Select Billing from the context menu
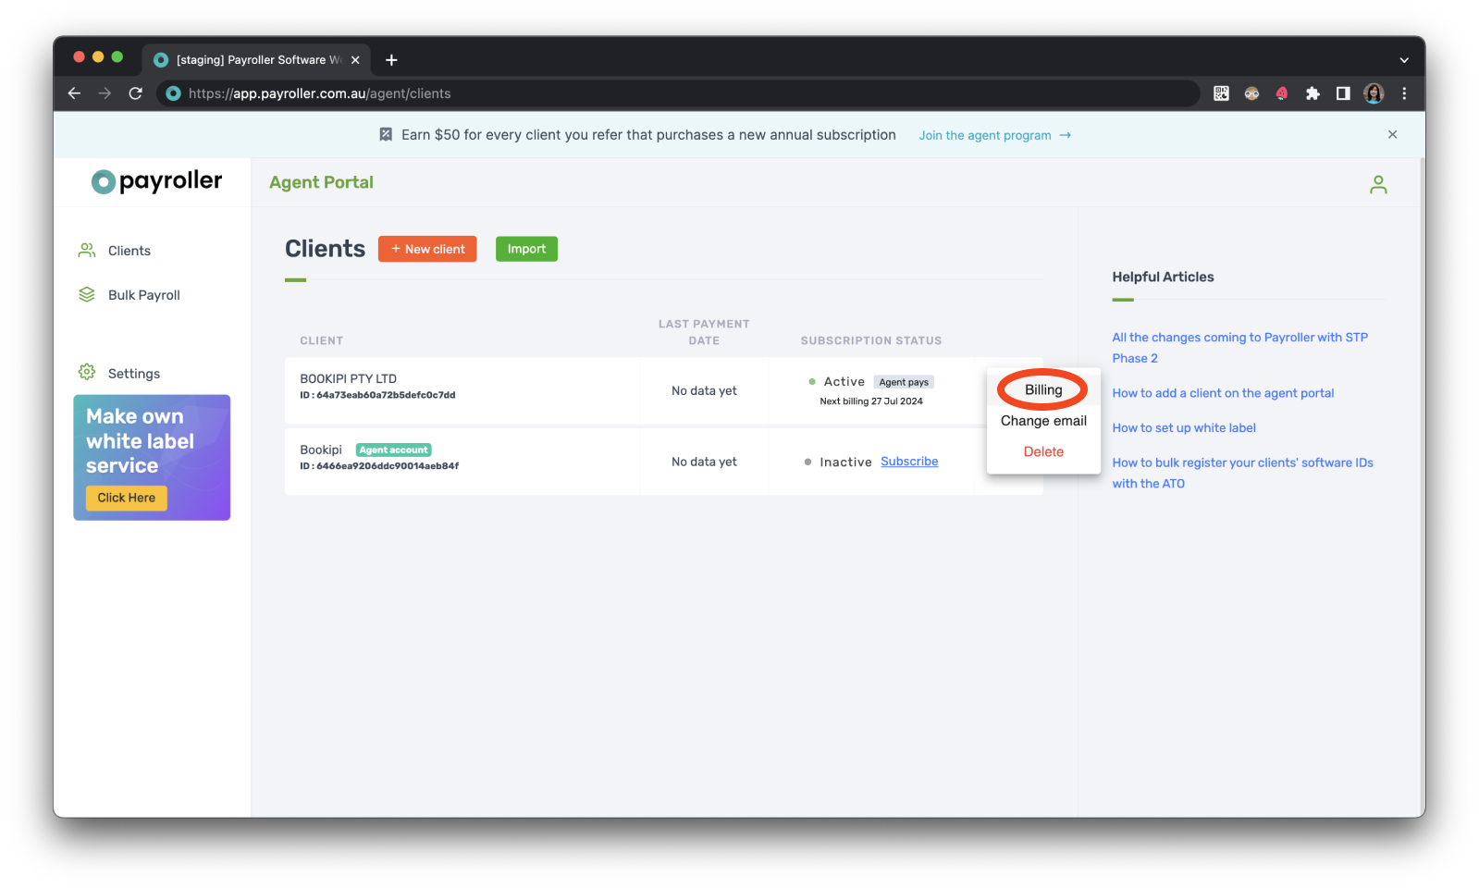The width and height of the screenshot is (1479, 888). [x=1043, y=390]
